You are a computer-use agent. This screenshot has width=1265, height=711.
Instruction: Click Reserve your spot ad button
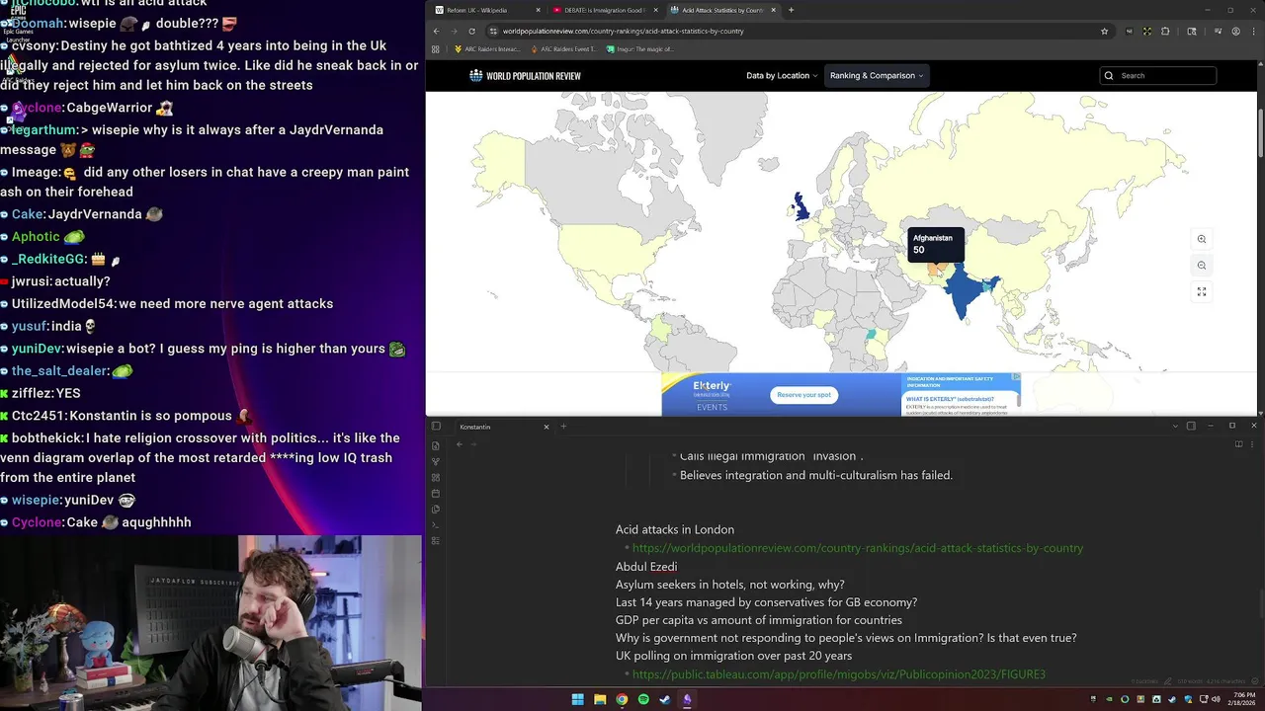click(803, 395)
